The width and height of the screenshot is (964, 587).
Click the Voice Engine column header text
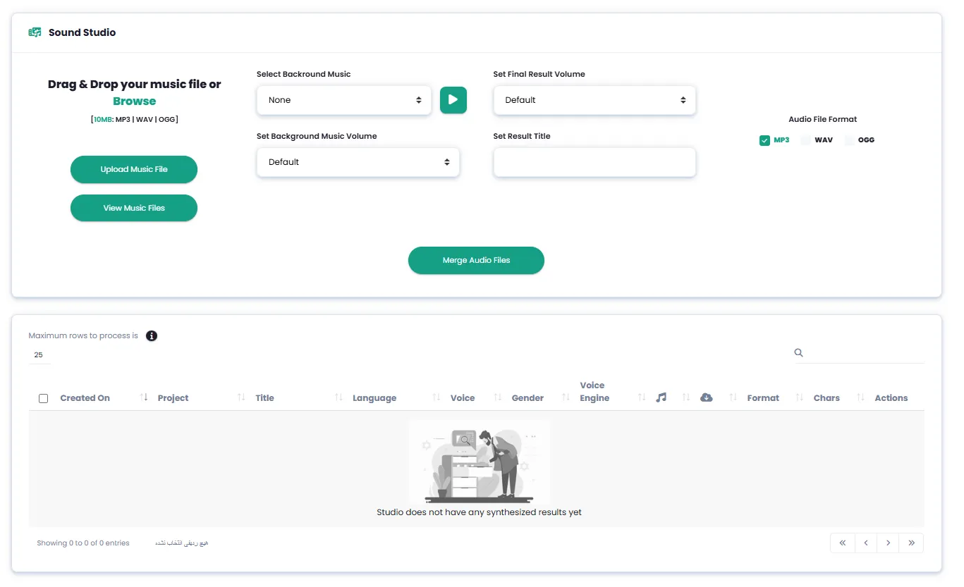594,392
